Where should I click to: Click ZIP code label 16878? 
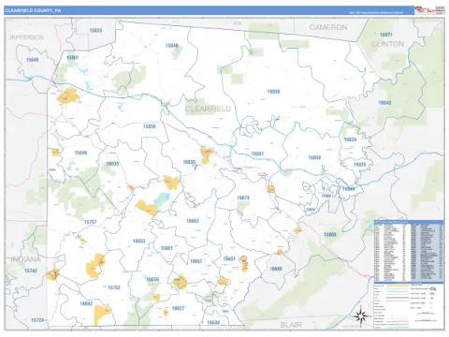243,198
